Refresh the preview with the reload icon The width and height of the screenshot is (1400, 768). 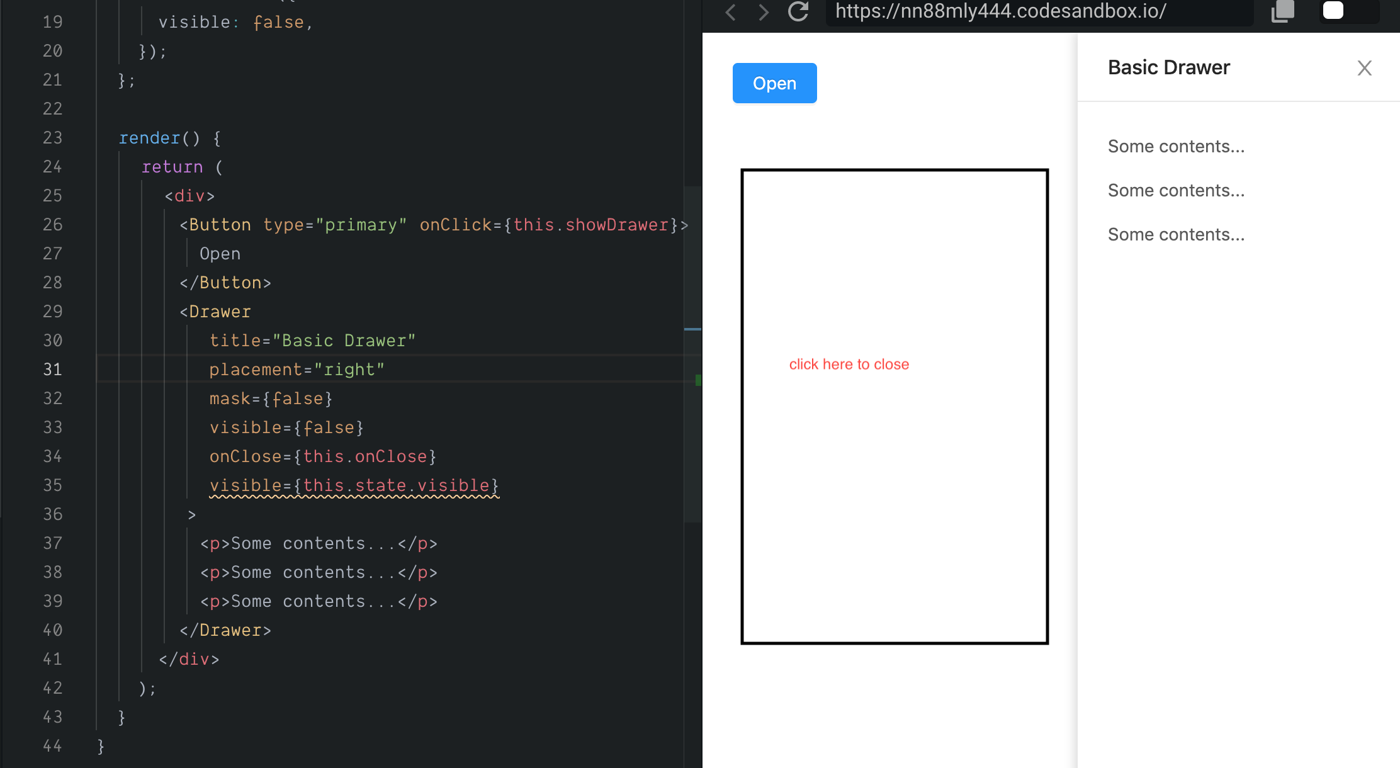[798, 11]
